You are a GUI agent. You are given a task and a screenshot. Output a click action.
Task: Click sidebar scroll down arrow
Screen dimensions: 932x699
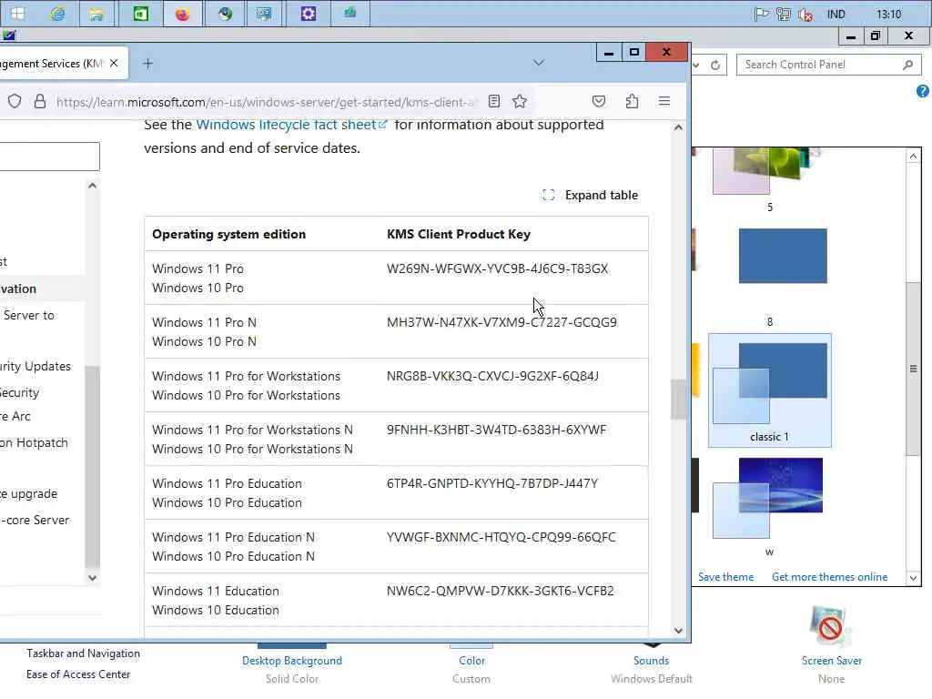(92, 577)
